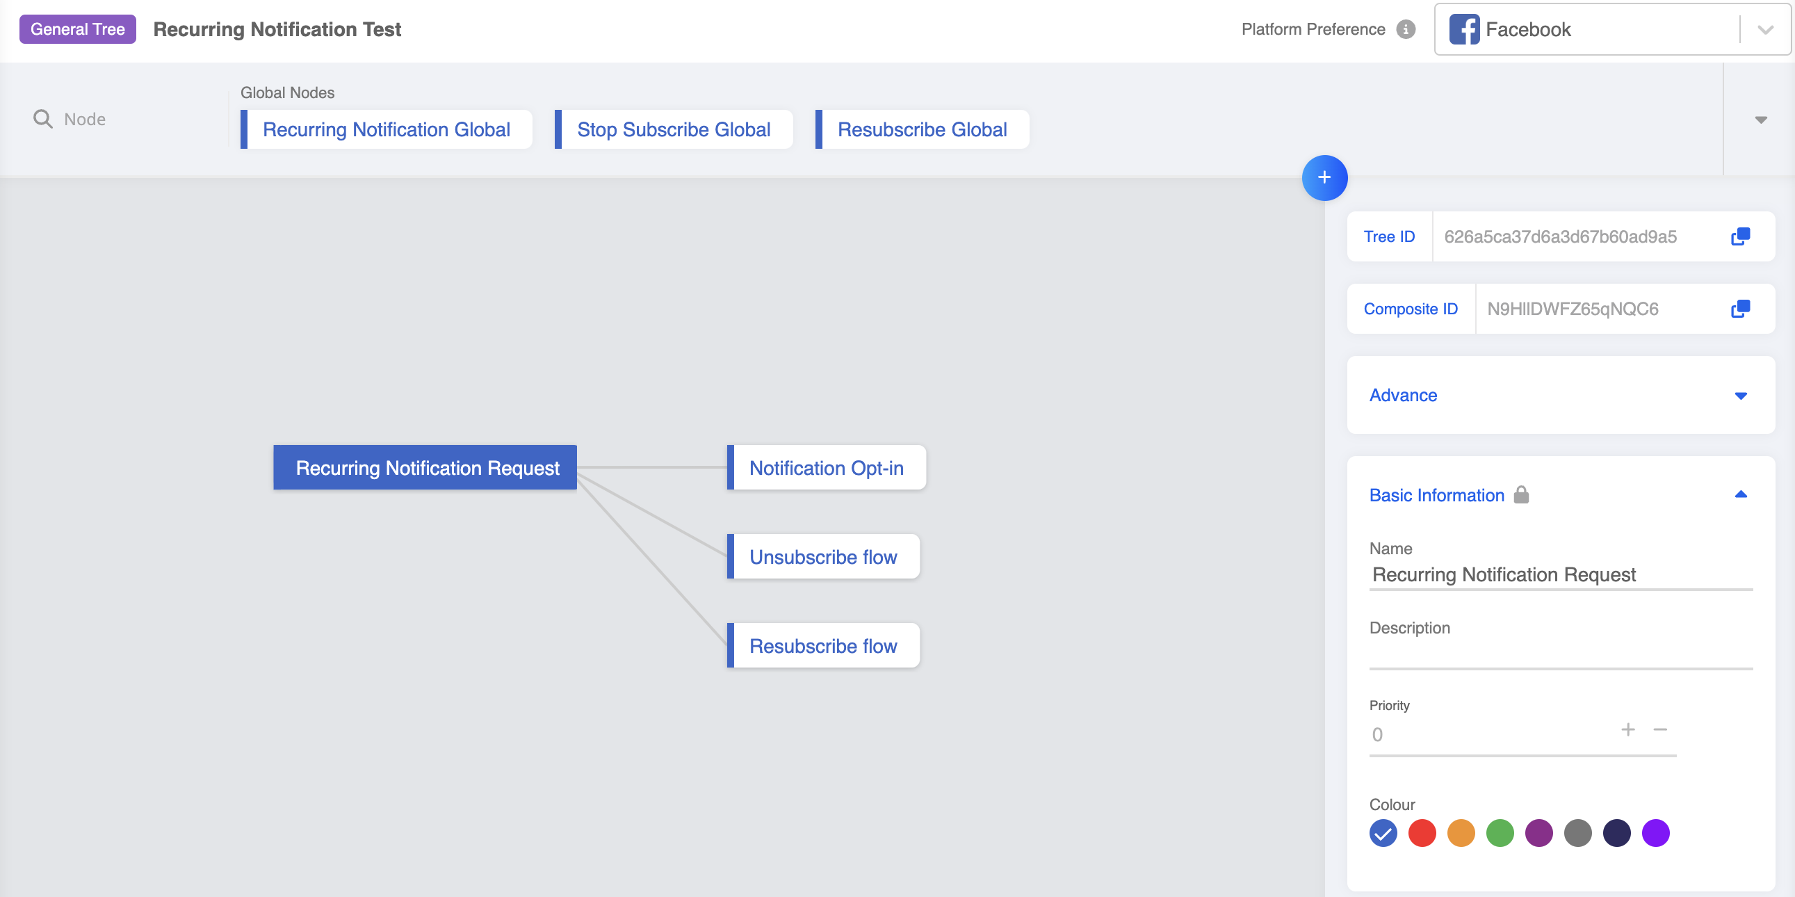
Task: Select the red colour option
Action: click(1422, 833)
